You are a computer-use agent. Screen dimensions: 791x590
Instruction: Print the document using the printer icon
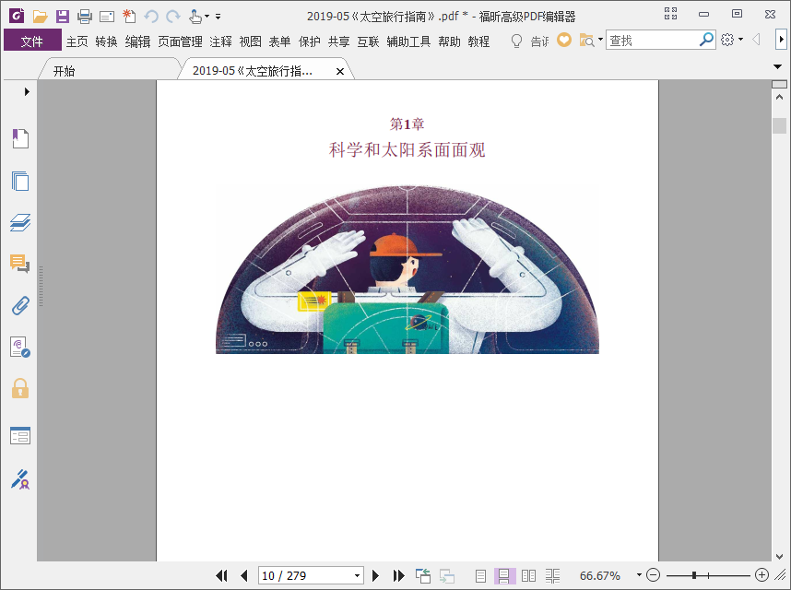pyautogui.click(x=85, y=17)
